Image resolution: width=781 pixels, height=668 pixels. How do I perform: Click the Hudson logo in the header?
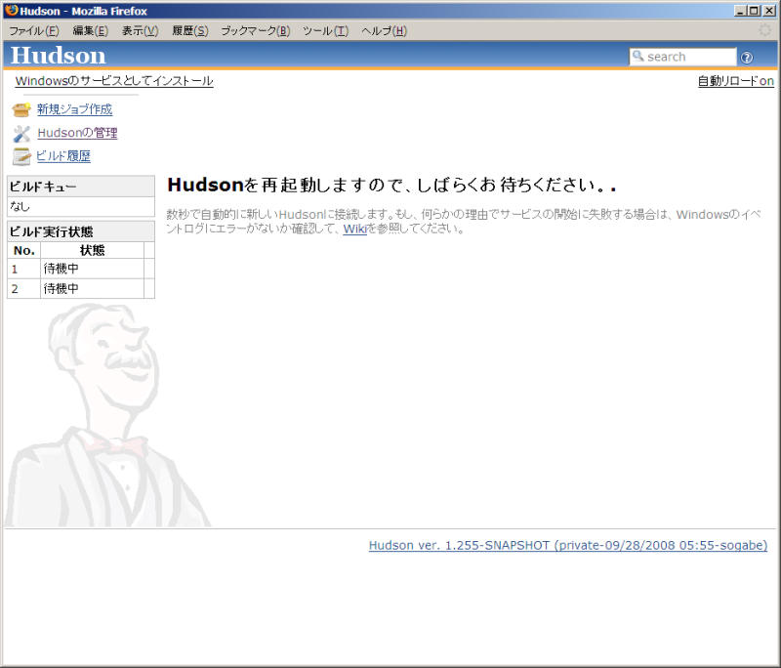coord(59,56)
